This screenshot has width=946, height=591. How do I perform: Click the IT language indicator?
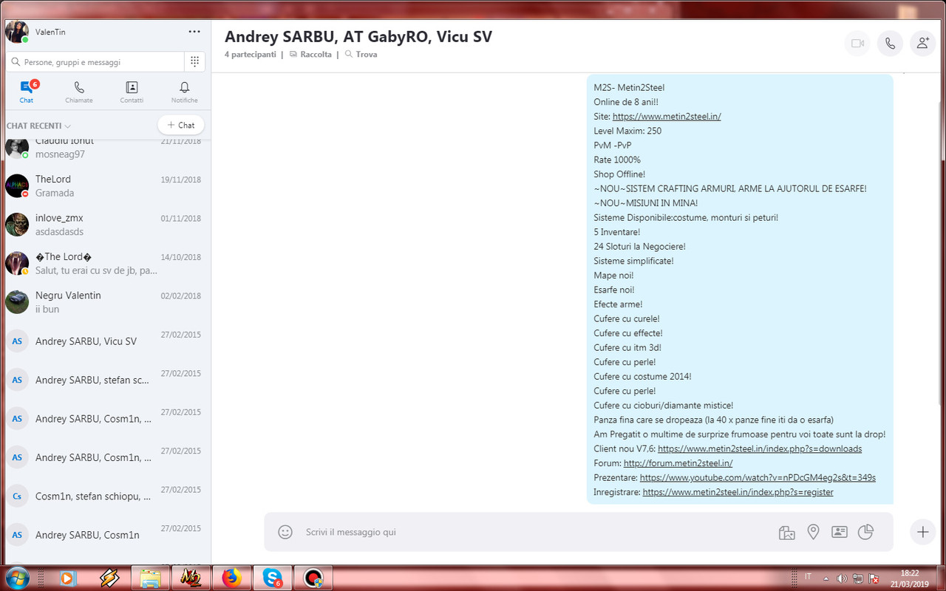click(808, 576)
